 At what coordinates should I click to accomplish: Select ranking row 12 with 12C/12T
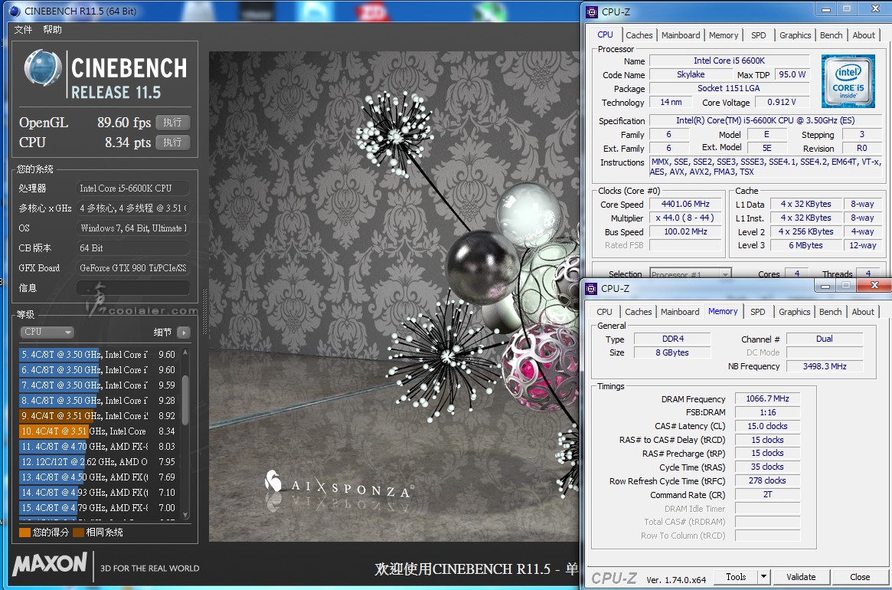pyautogui.click(x=99, y=462)
